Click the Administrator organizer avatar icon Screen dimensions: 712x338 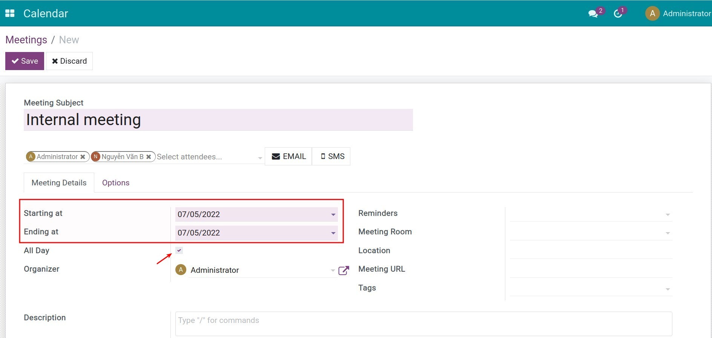(181, 270)
